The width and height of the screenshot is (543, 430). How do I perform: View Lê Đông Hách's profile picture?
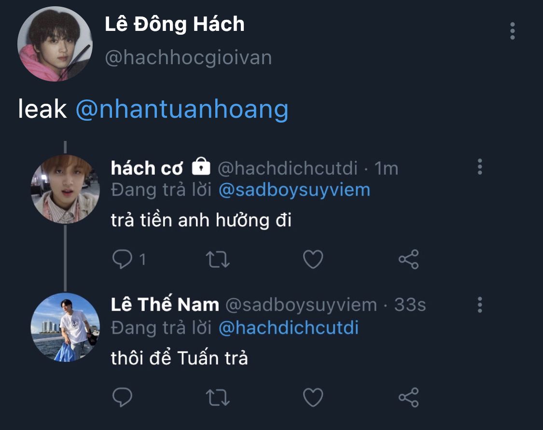pyautogui.click(x=54, y=44)
